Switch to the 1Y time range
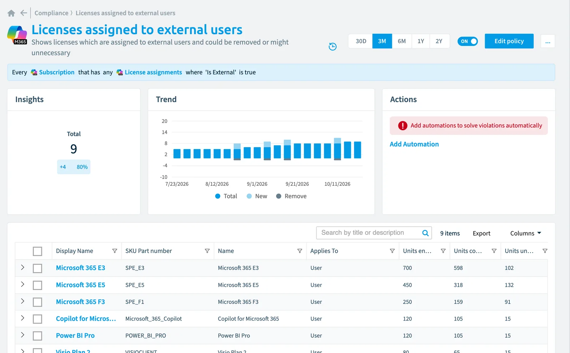 pos(421,41)
